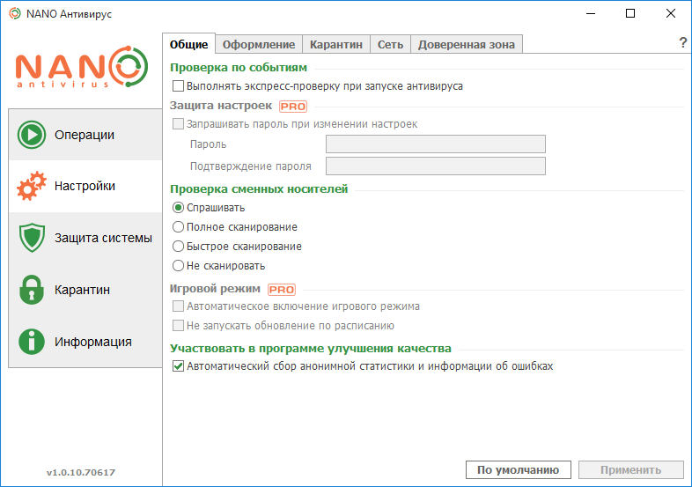Viewport: 692px width, 487px height.
Task: Switch to the Оформление tab
Action: point(259,45)
